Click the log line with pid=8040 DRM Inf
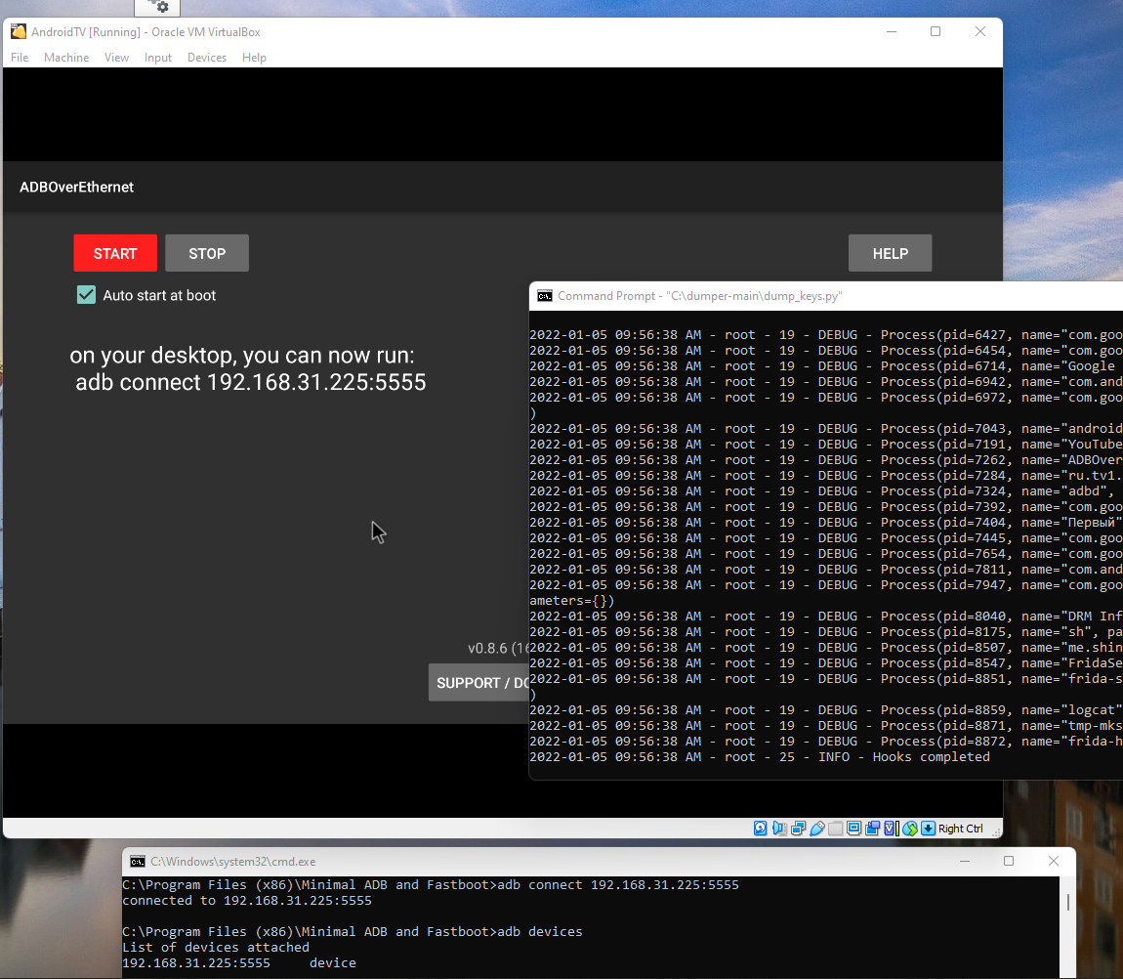This screenshot has width=1123, height=979. (826, 617)
